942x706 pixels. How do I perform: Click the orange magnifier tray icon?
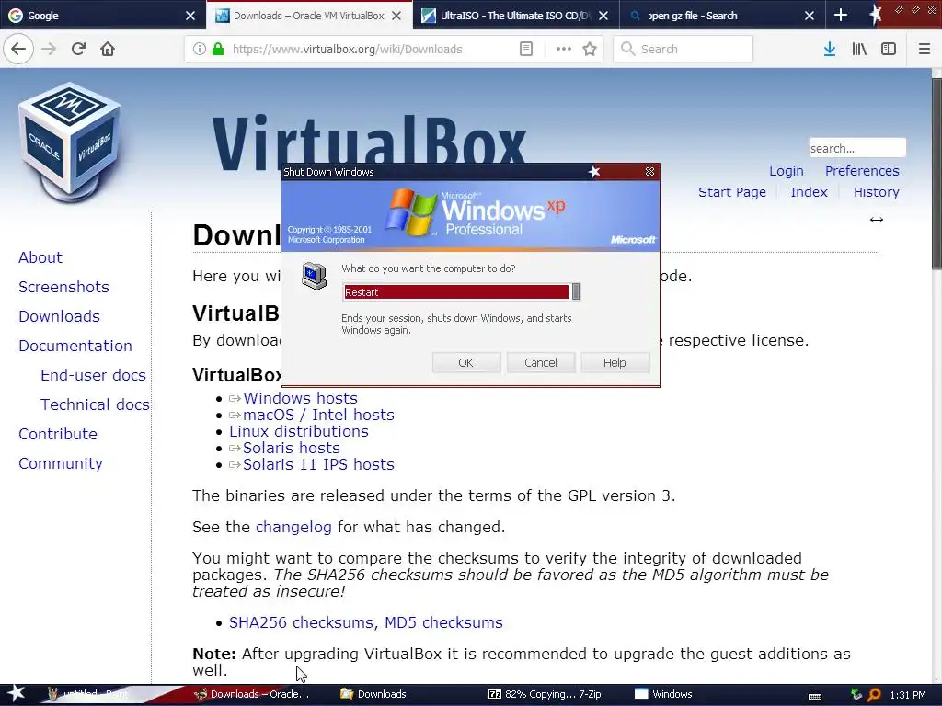[x=875, y=695]
